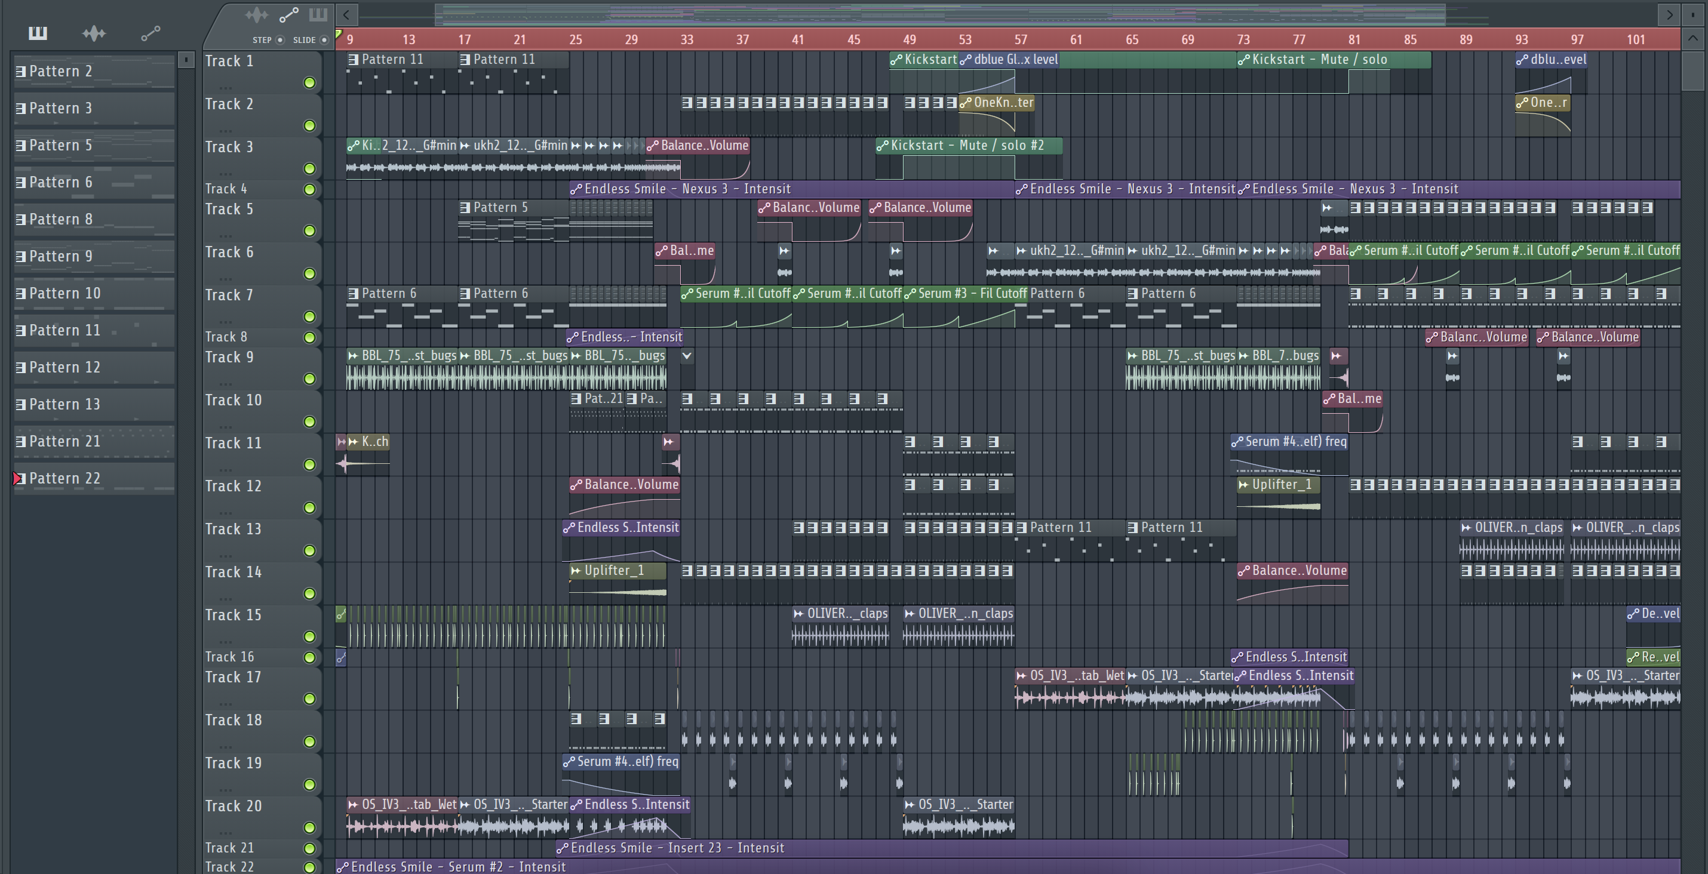Select Pattern 2 in the picker
Viewport: 1708px width, 874px height.
point(94,71)
